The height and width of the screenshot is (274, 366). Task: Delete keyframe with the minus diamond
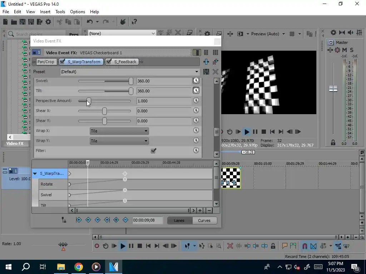tap(125, 220)
